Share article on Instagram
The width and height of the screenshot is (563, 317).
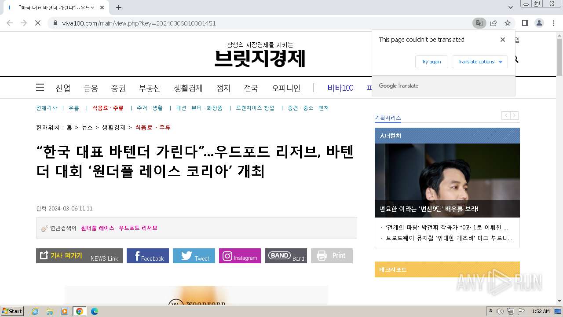coord(240,256)
